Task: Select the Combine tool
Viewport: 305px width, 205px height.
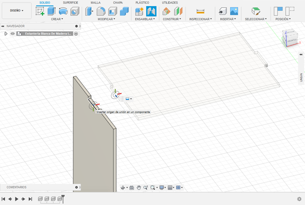Action: click(x=124, y=11)
